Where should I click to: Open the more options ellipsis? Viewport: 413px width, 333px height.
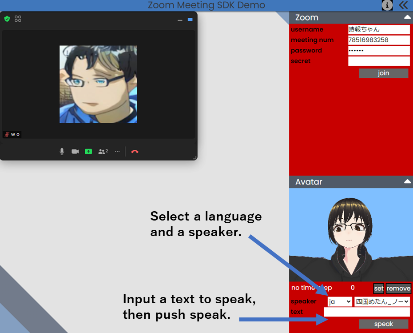(117, 151)
